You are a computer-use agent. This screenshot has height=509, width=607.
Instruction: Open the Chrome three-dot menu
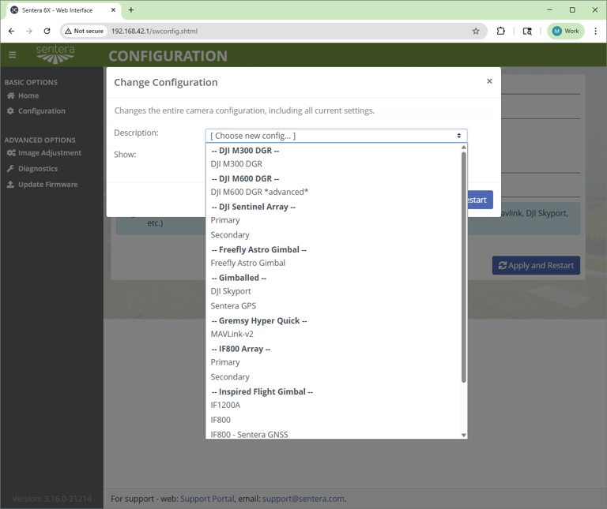(595, 32)
